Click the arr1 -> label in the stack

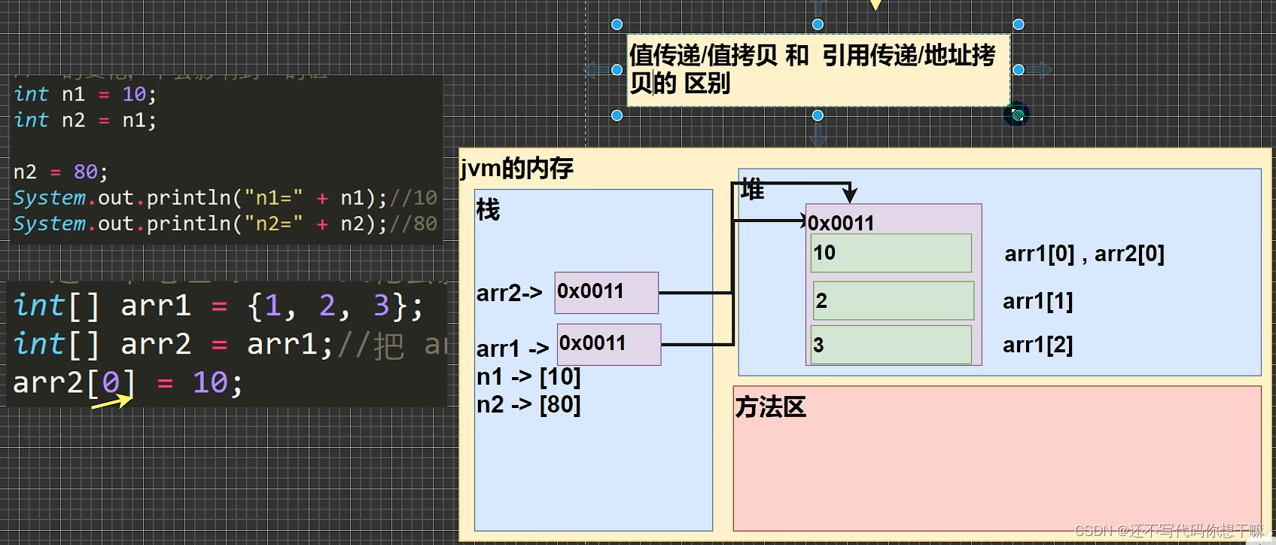pos(513,349)
